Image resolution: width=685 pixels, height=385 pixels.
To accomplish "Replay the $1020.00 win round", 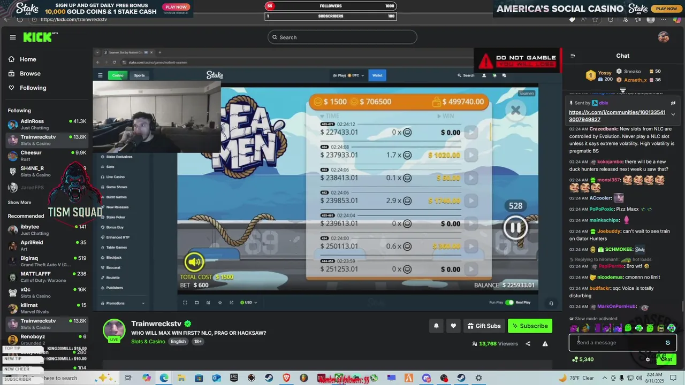I will [x=470, y=155].
